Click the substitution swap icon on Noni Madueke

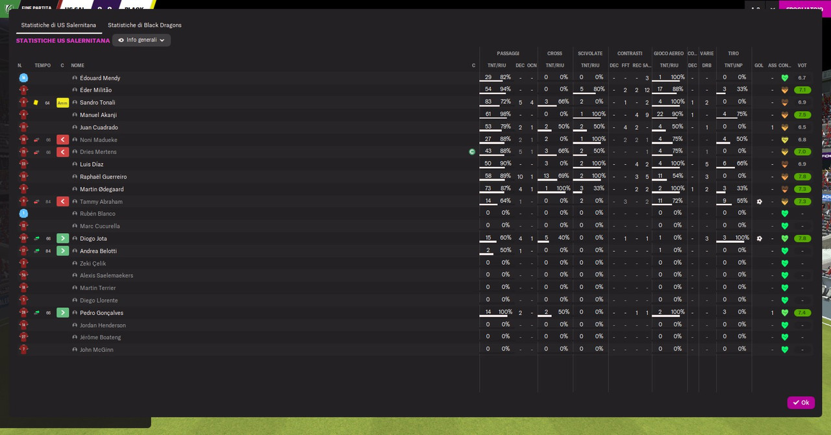pos(36,140)
